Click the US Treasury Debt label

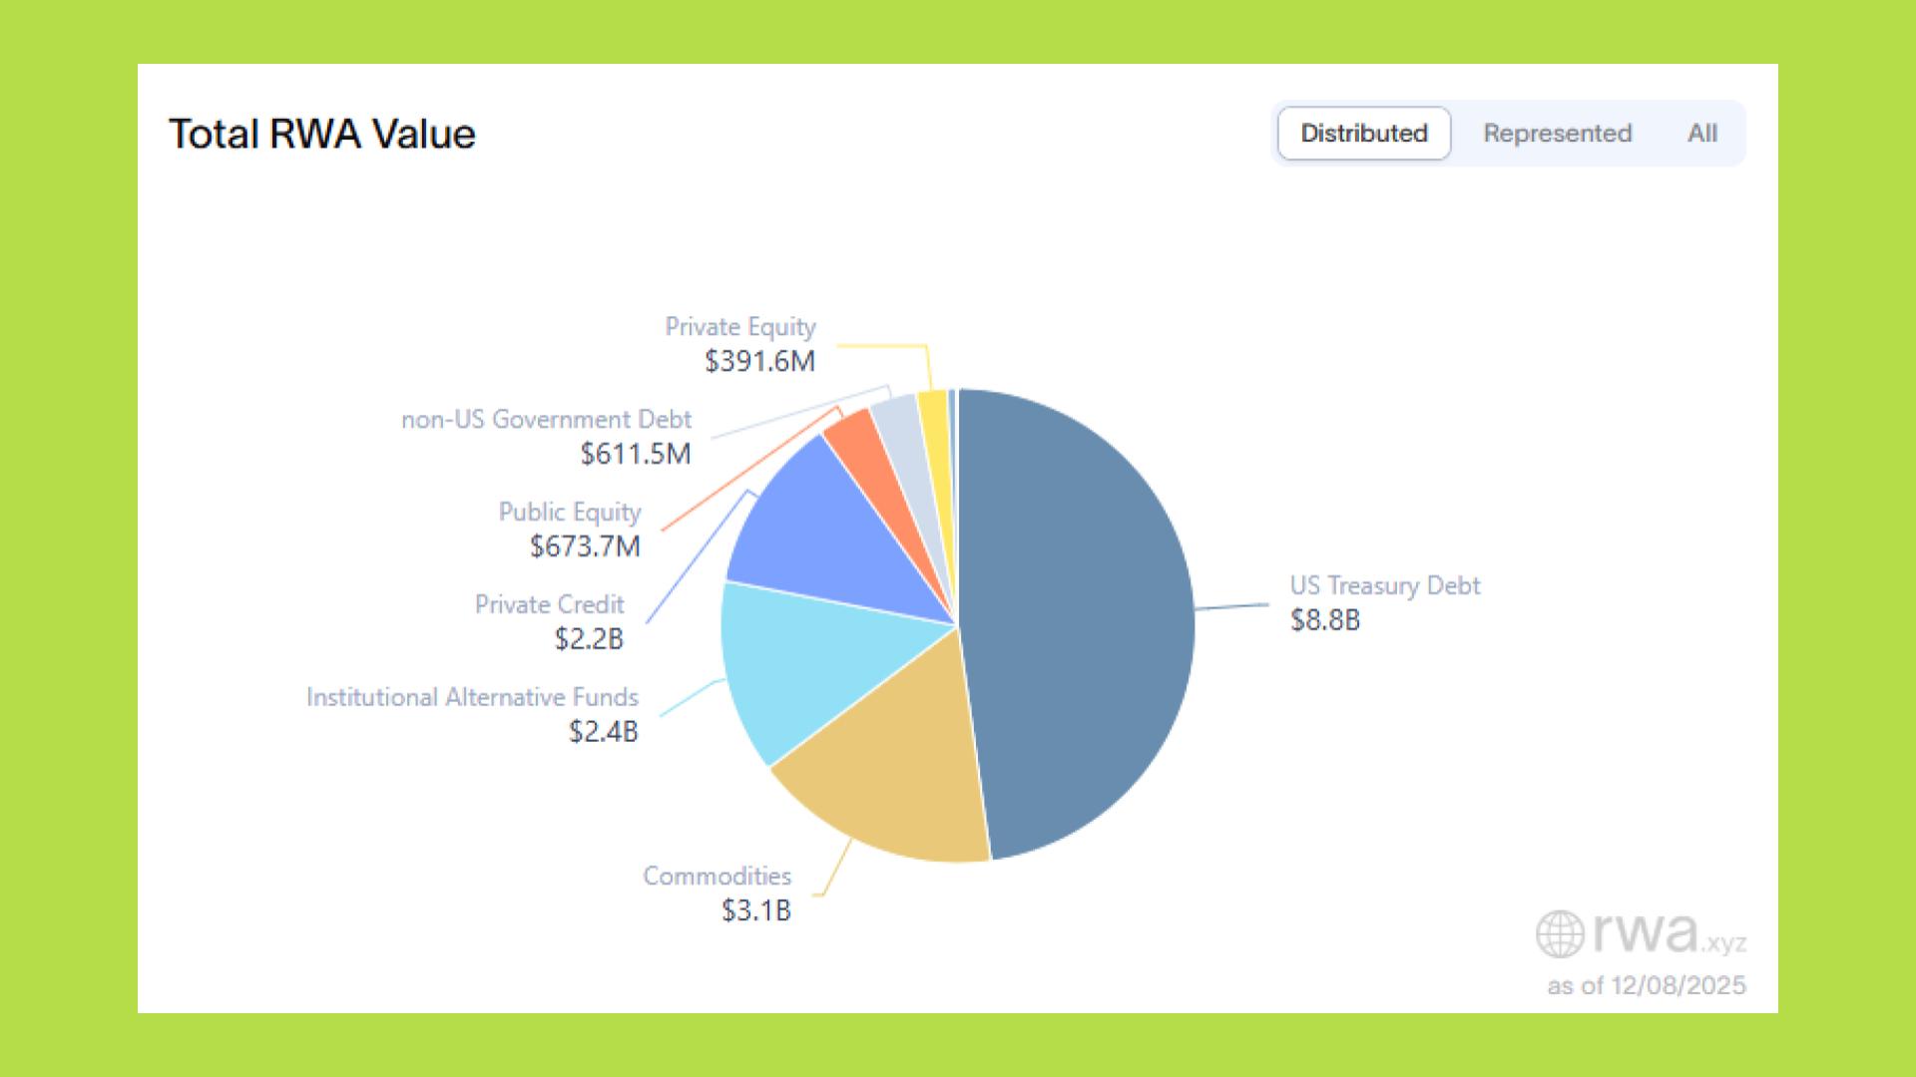(1384, 586)
